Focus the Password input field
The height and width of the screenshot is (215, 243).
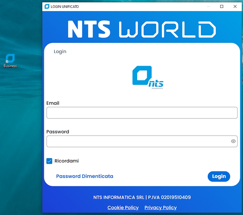[x=142, y=141]
